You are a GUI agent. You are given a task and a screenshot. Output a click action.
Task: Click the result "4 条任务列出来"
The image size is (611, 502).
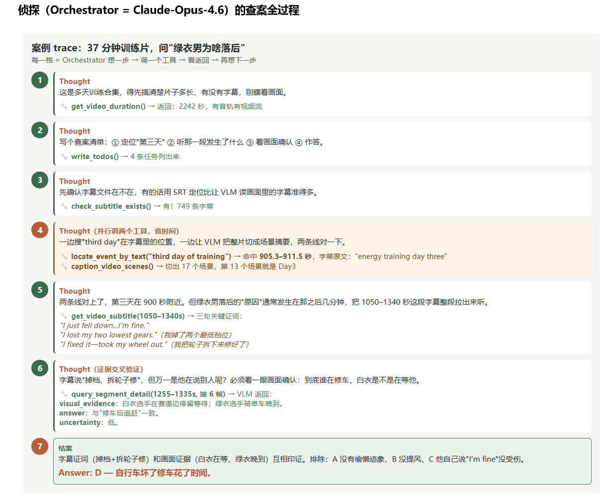click(155, 157)
